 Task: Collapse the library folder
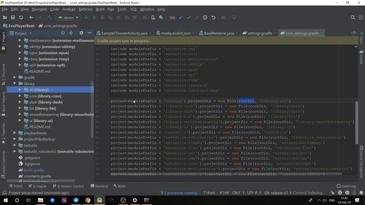point(15,84)
